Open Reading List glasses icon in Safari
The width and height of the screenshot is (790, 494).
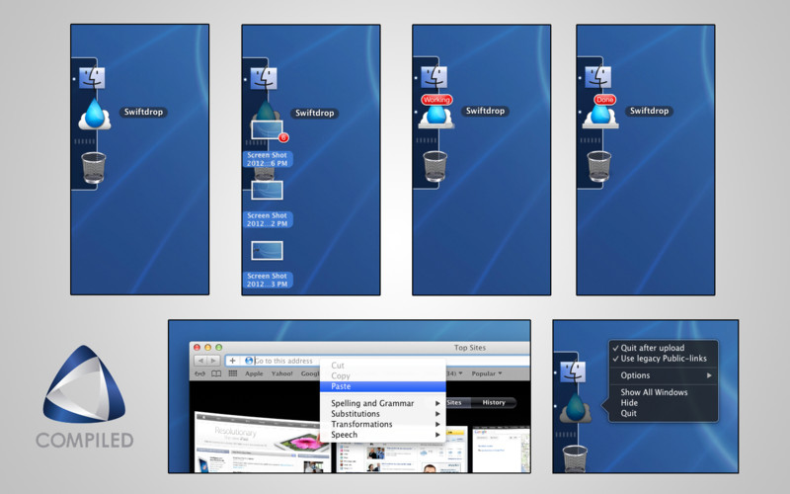pos(200,373)
